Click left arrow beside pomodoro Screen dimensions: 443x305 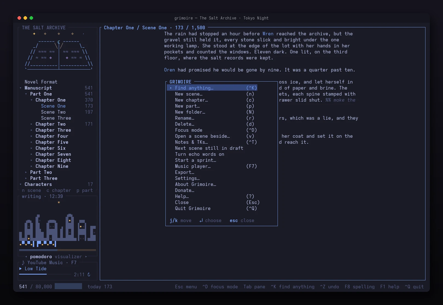[26, 257]
